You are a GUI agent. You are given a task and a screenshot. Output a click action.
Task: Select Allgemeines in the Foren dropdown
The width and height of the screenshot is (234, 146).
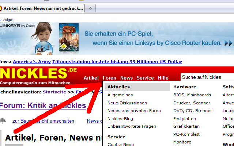tap(120, 95)
